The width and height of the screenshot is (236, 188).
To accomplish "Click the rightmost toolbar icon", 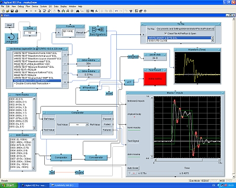I will click(145, 11).
